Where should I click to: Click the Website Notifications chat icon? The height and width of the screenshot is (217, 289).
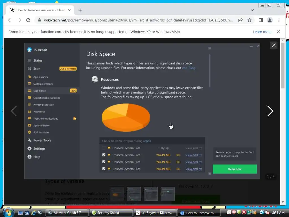29,118
